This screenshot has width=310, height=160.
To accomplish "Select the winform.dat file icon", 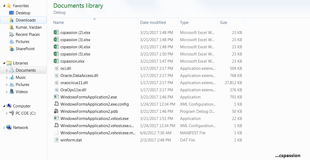I will [x=56, y=140].
